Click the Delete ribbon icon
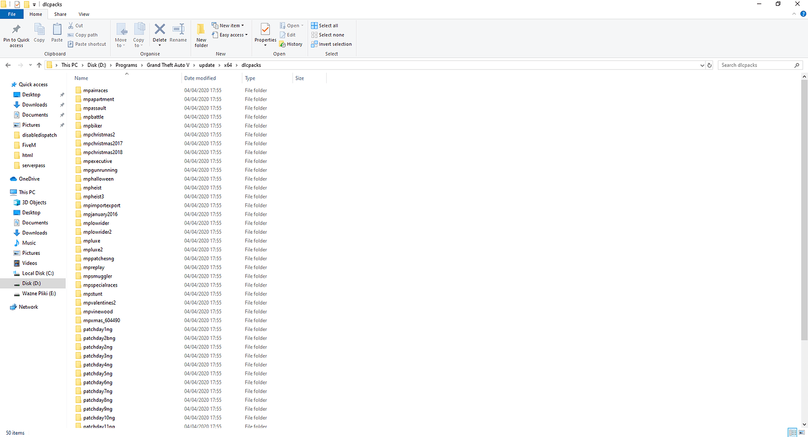 [x=160, y=29]
